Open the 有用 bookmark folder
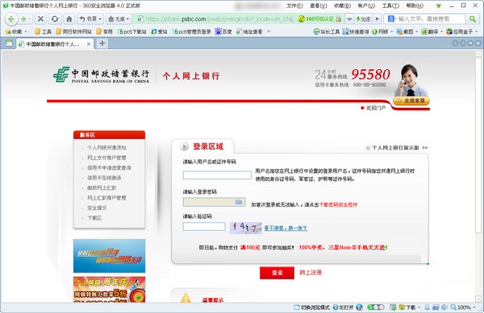The width and height of the screenshot is (484, 313). coord(104,31)
